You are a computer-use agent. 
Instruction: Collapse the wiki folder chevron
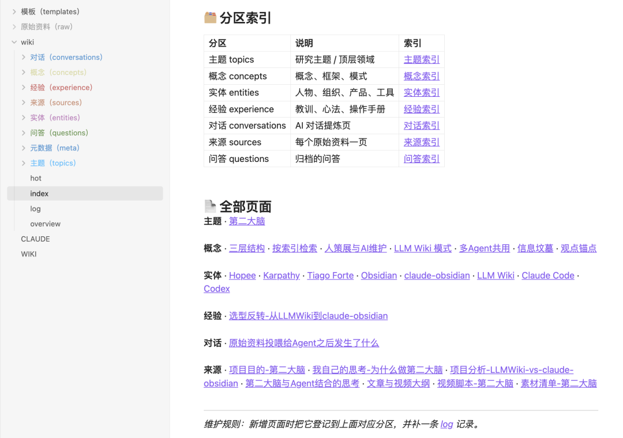[x=14, y=41]
